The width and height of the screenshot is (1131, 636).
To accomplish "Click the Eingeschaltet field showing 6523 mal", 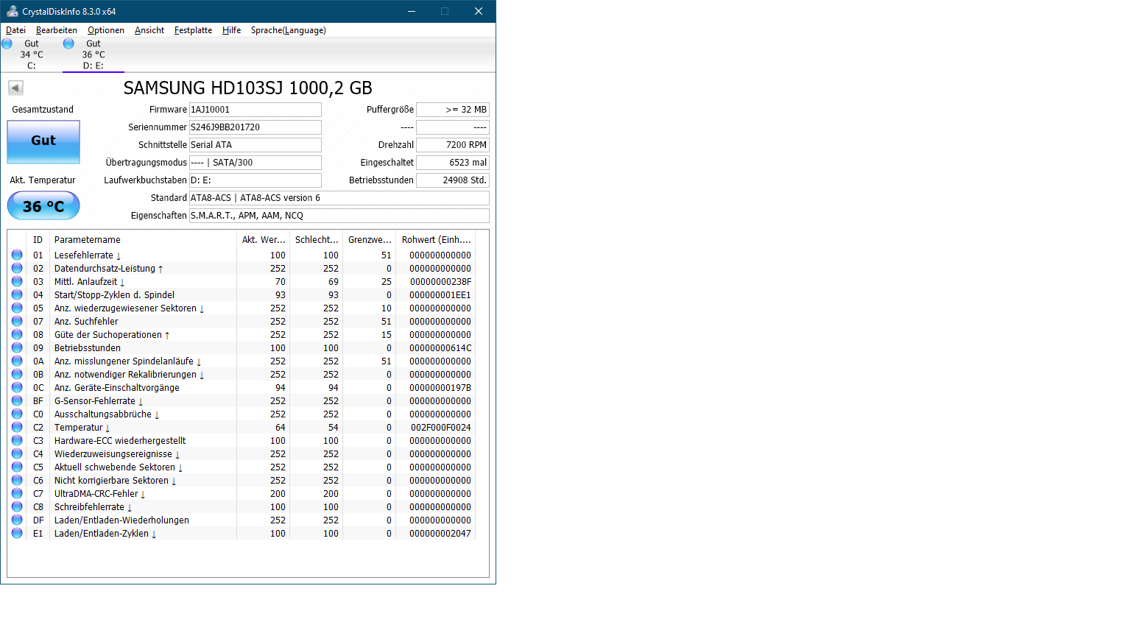I will point(453,163).
